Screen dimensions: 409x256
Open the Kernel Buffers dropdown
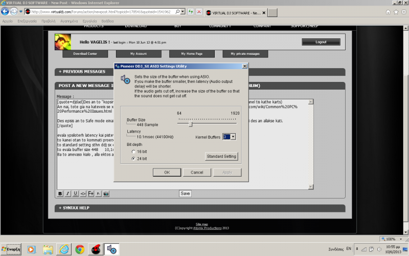tap(233, 137)
